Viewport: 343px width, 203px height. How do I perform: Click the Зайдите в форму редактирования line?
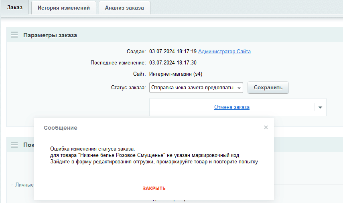click(x=154, y=162)
